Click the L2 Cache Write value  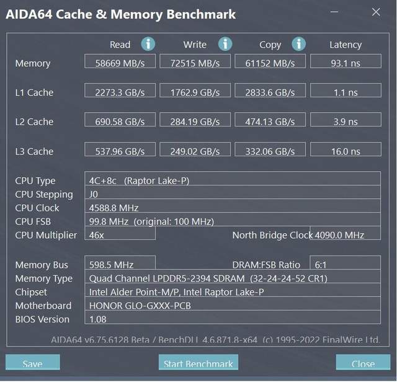click(x=195, y=122)
